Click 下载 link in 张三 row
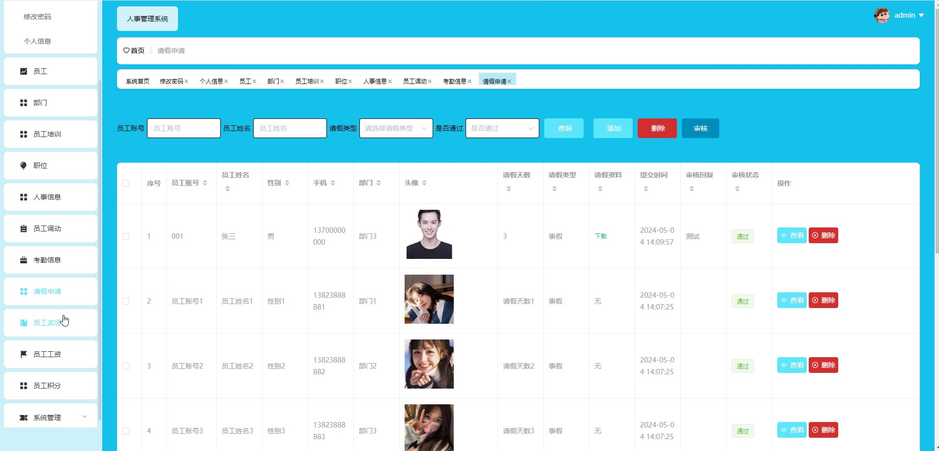Screen dimensions: 939x451 tap(601, 236)
